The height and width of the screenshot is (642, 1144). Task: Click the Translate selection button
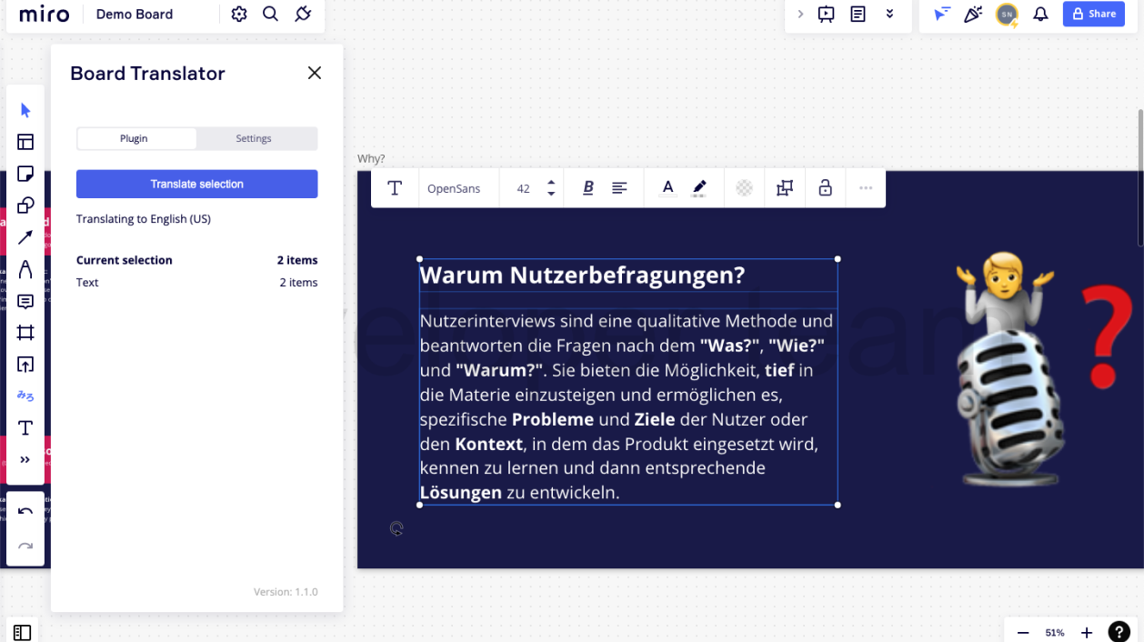(196, 184)
